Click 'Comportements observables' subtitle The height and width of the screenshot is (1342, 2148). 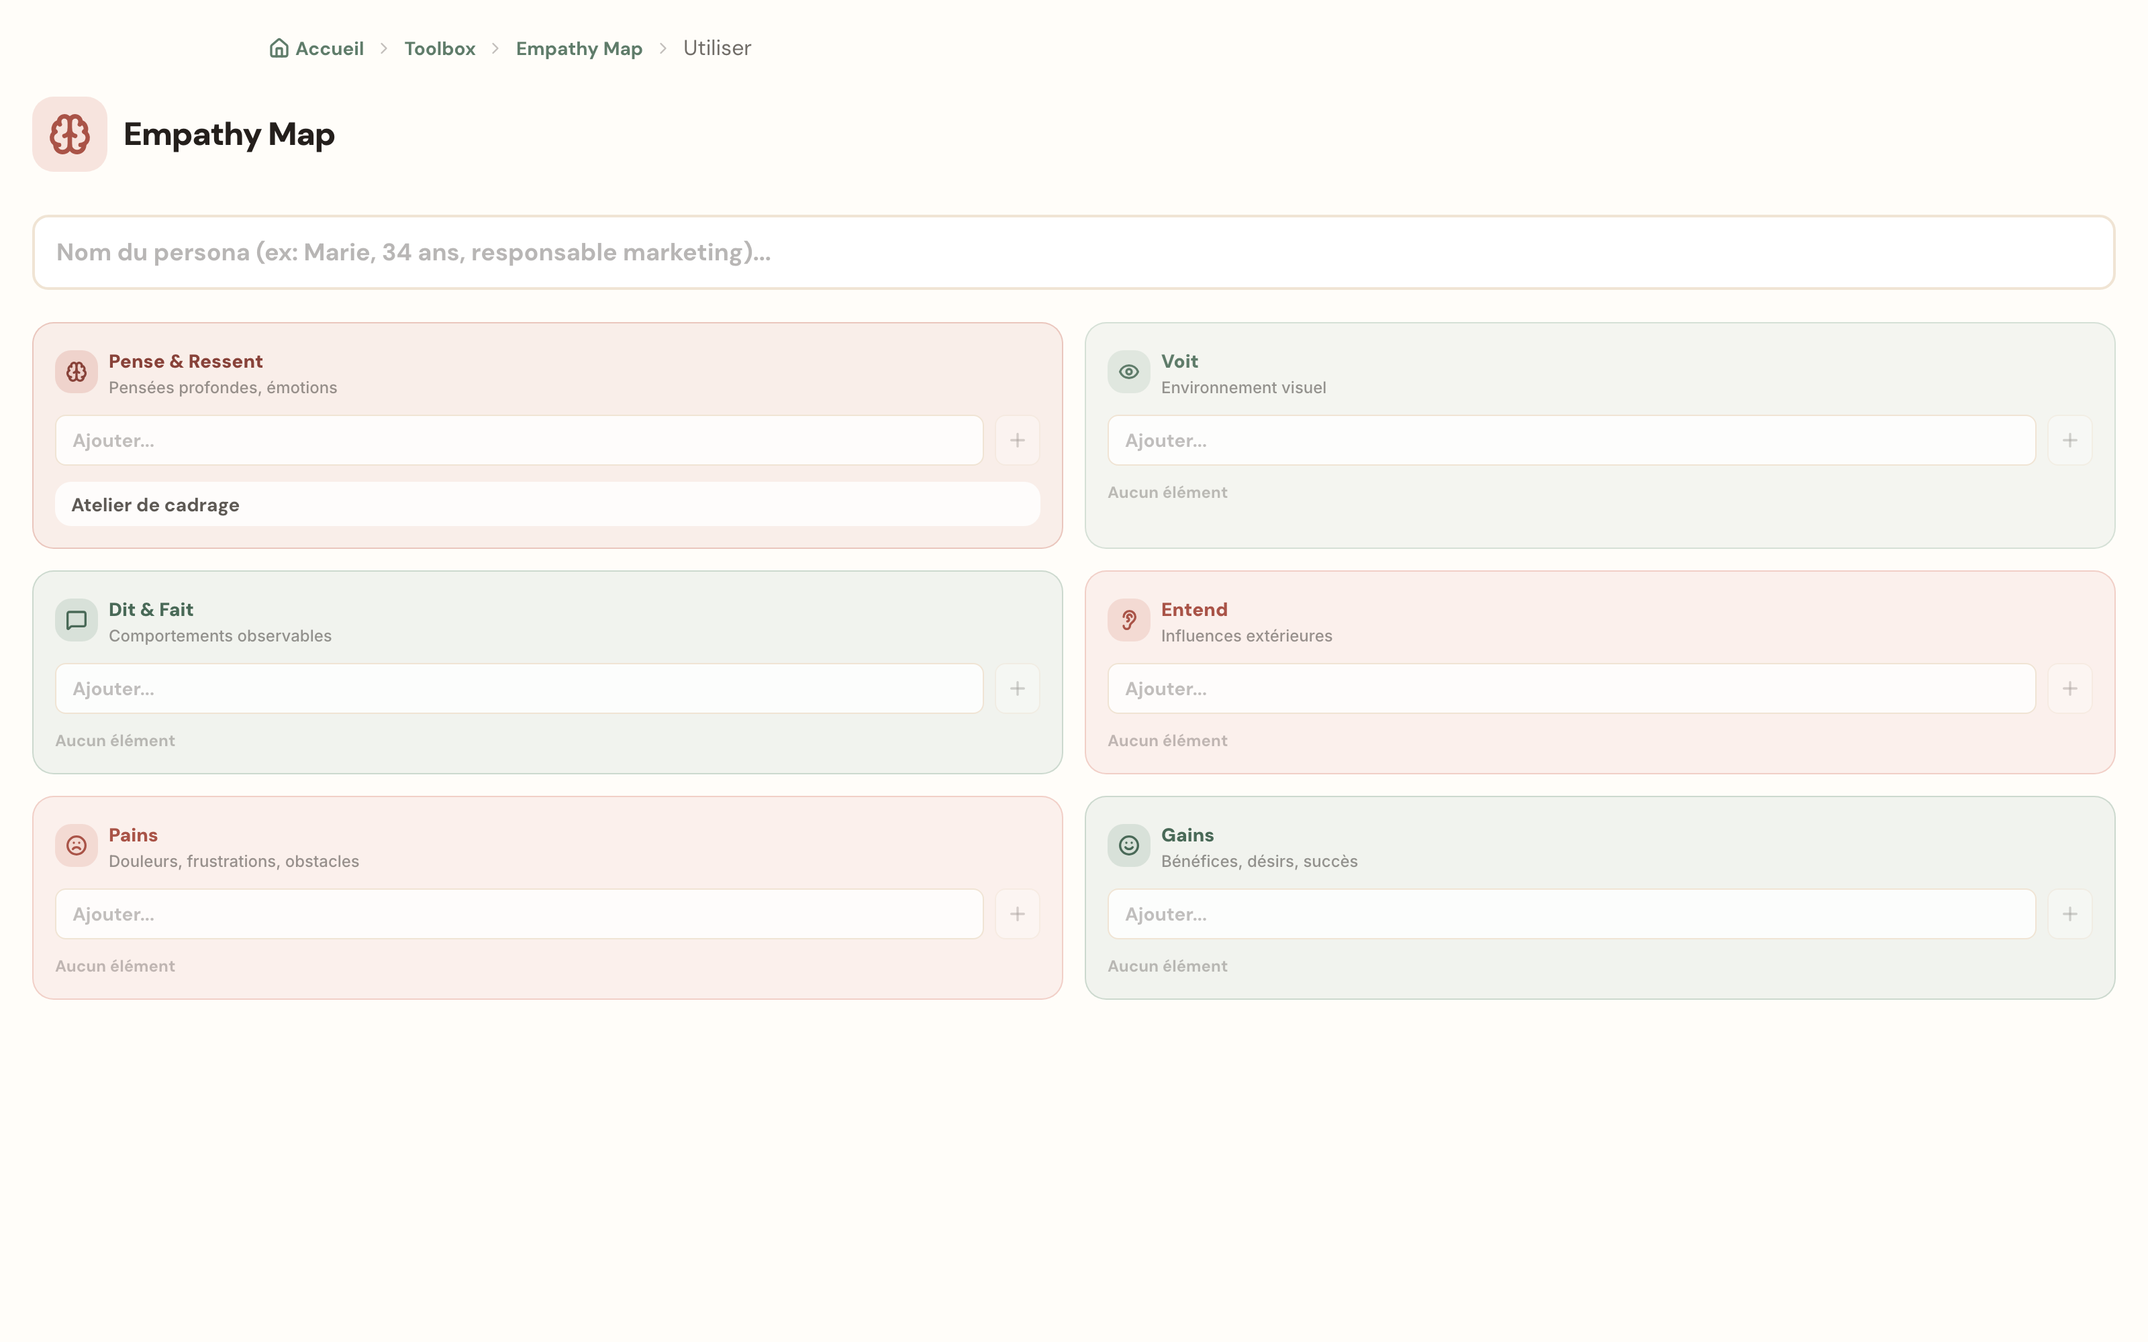point(220,636)
